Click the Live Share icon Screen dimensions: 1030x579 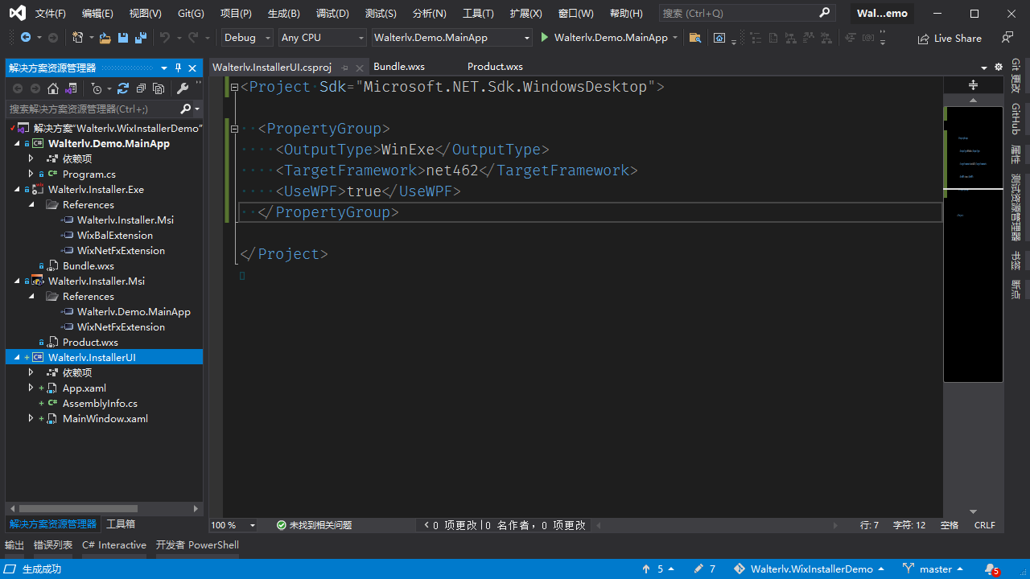click(923, 39)
